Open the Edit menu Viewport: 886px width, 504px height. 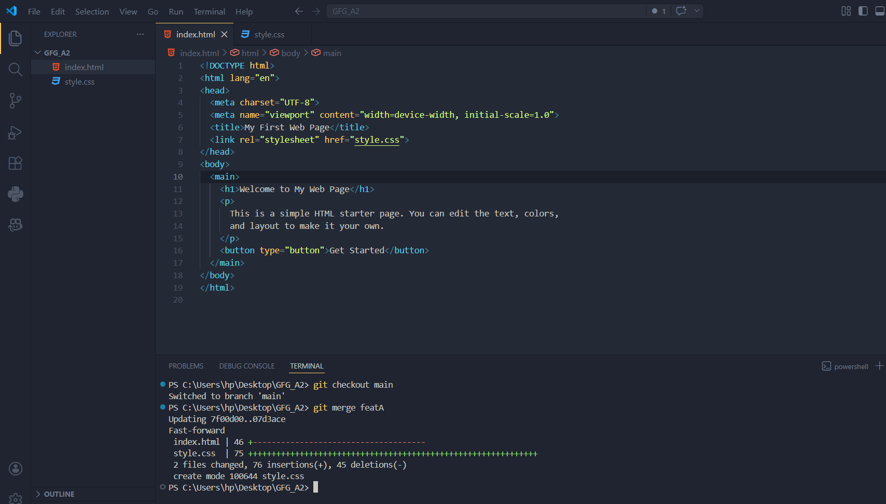58,11
